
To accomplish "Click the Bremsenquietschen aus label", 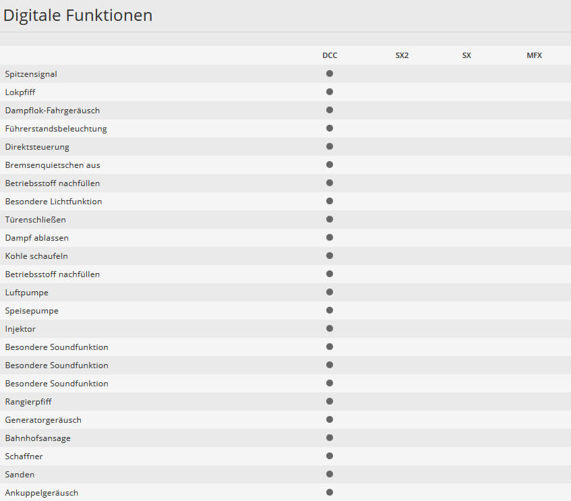I will tap(53, 165).
